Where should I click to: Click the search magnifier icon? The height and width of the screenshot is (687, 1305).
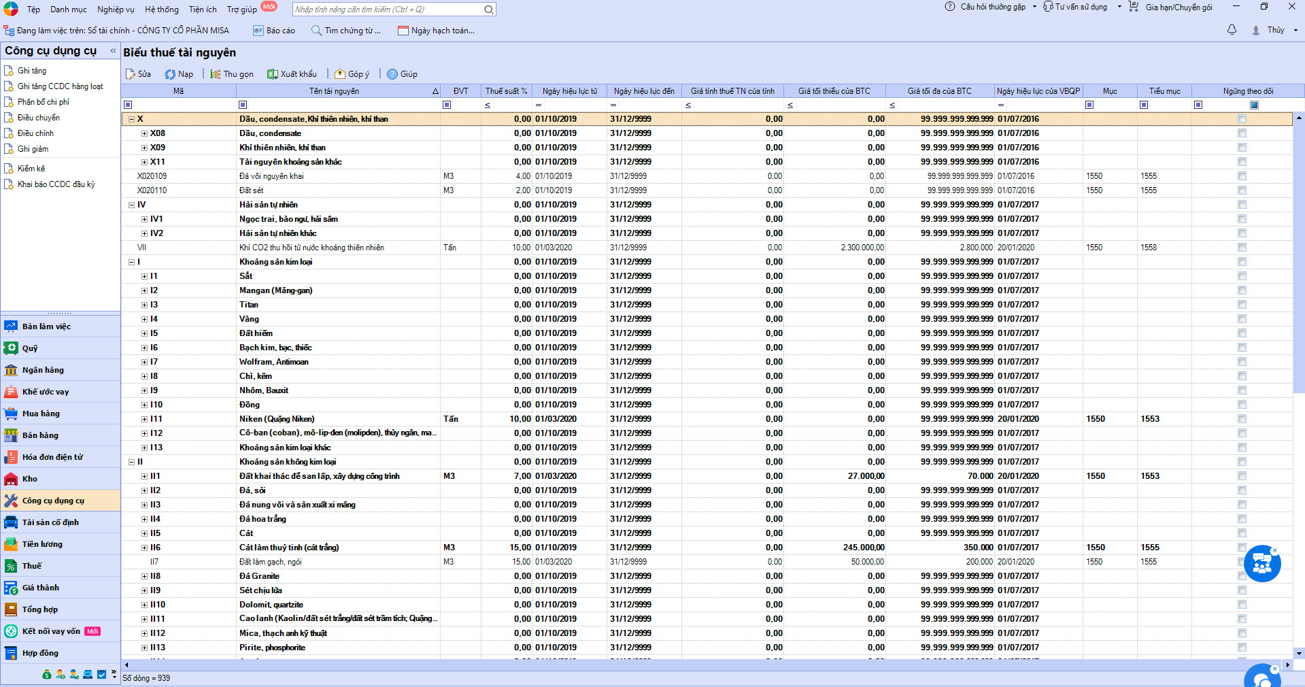pos(488,10)
